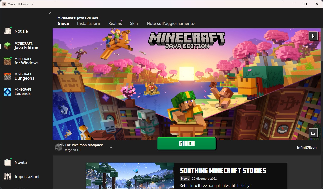Open the Notizie newspaper icon
The width and height of the screenshot is (323, 189).
click(8, 31)
